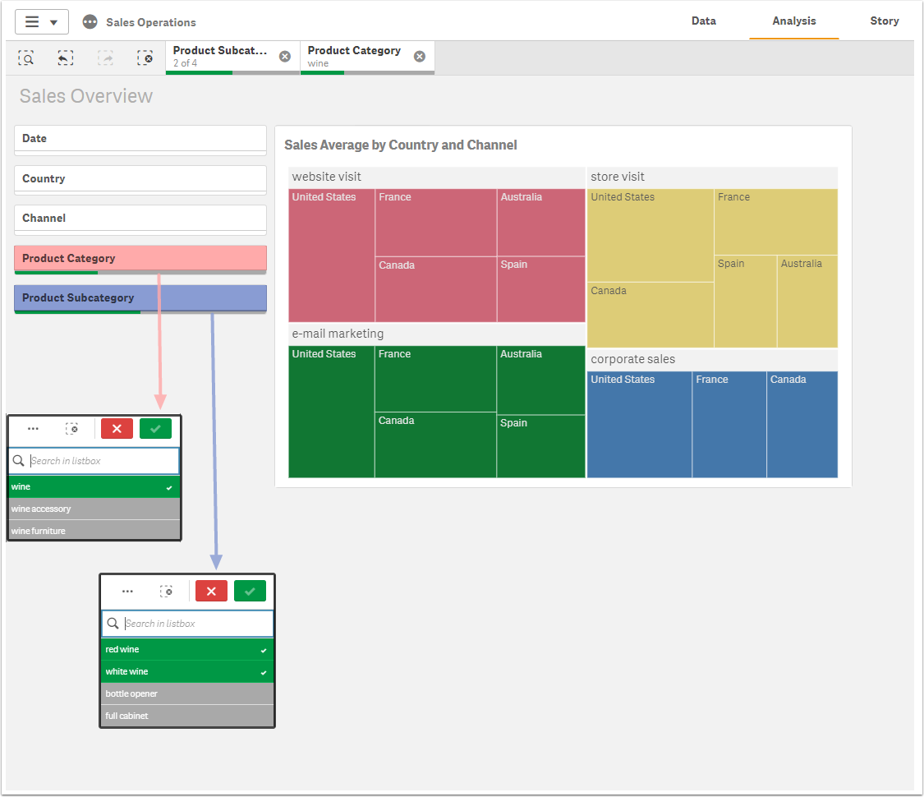Click the search field in Product Subcategory listbox
This screenshot has height=797, width=924.
(x=195, y=624)
